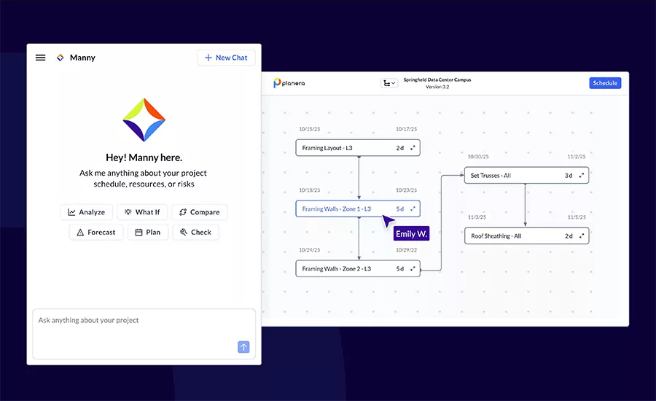
Task: Choose the Analyze quick action
Action: point(86,212)
